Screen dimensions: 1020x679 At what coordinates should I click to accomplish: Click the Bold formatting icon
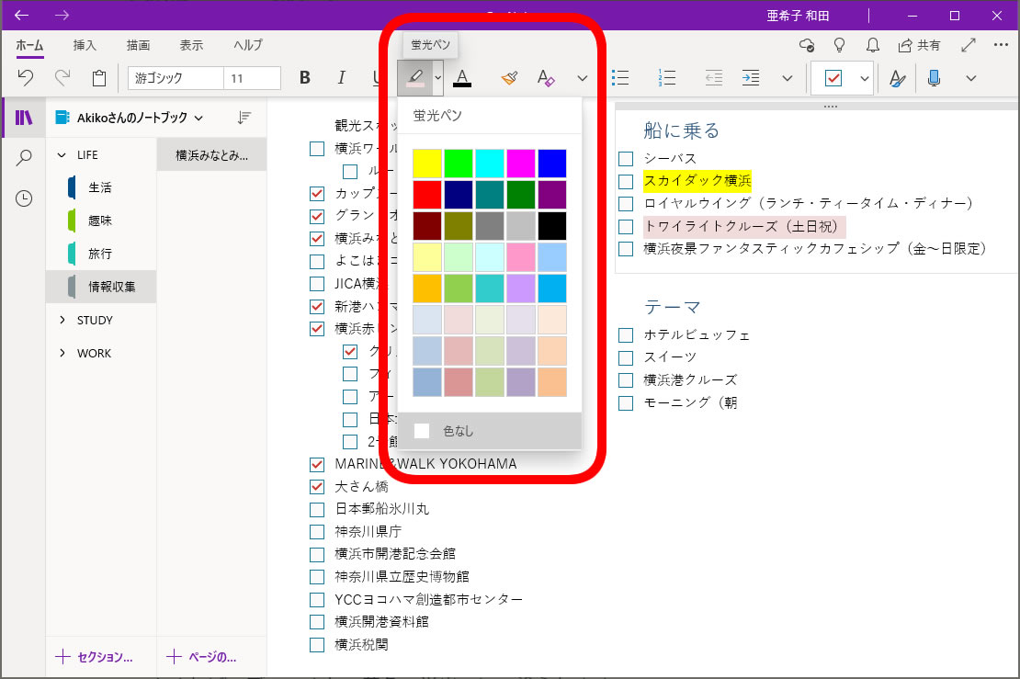tap(305, 78)
